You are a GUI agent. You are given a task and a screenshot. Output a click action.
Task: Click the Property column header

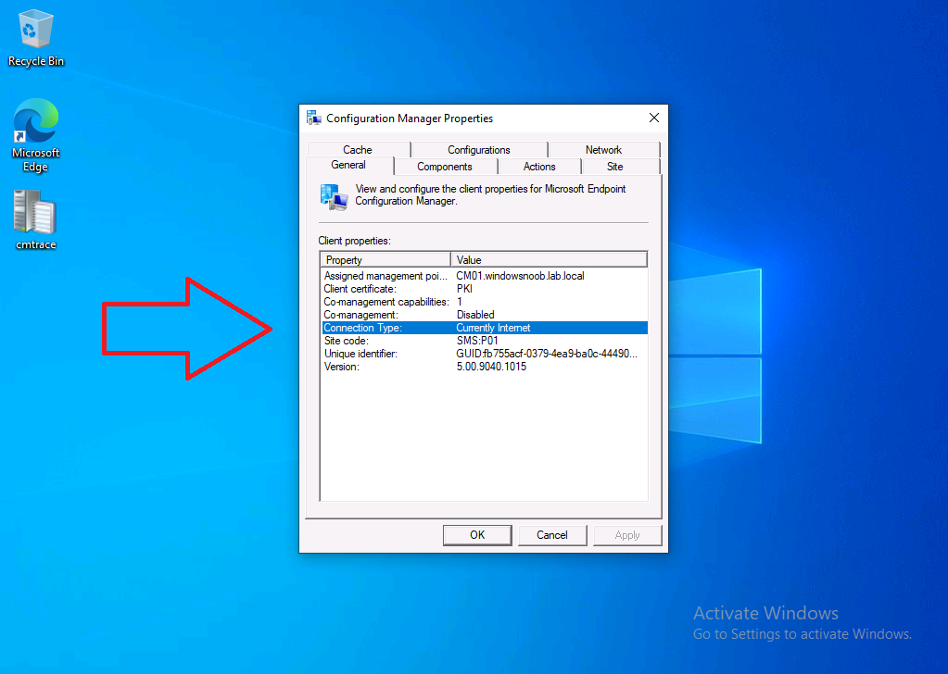tap(386, 260)
